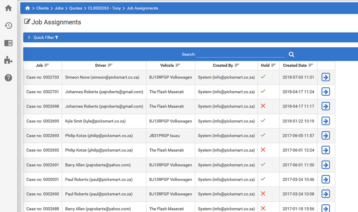This screenshot has height=212, width=358.
Task: Go to Quotes in the breadcrumb
Action: click(x=76, y=8)
